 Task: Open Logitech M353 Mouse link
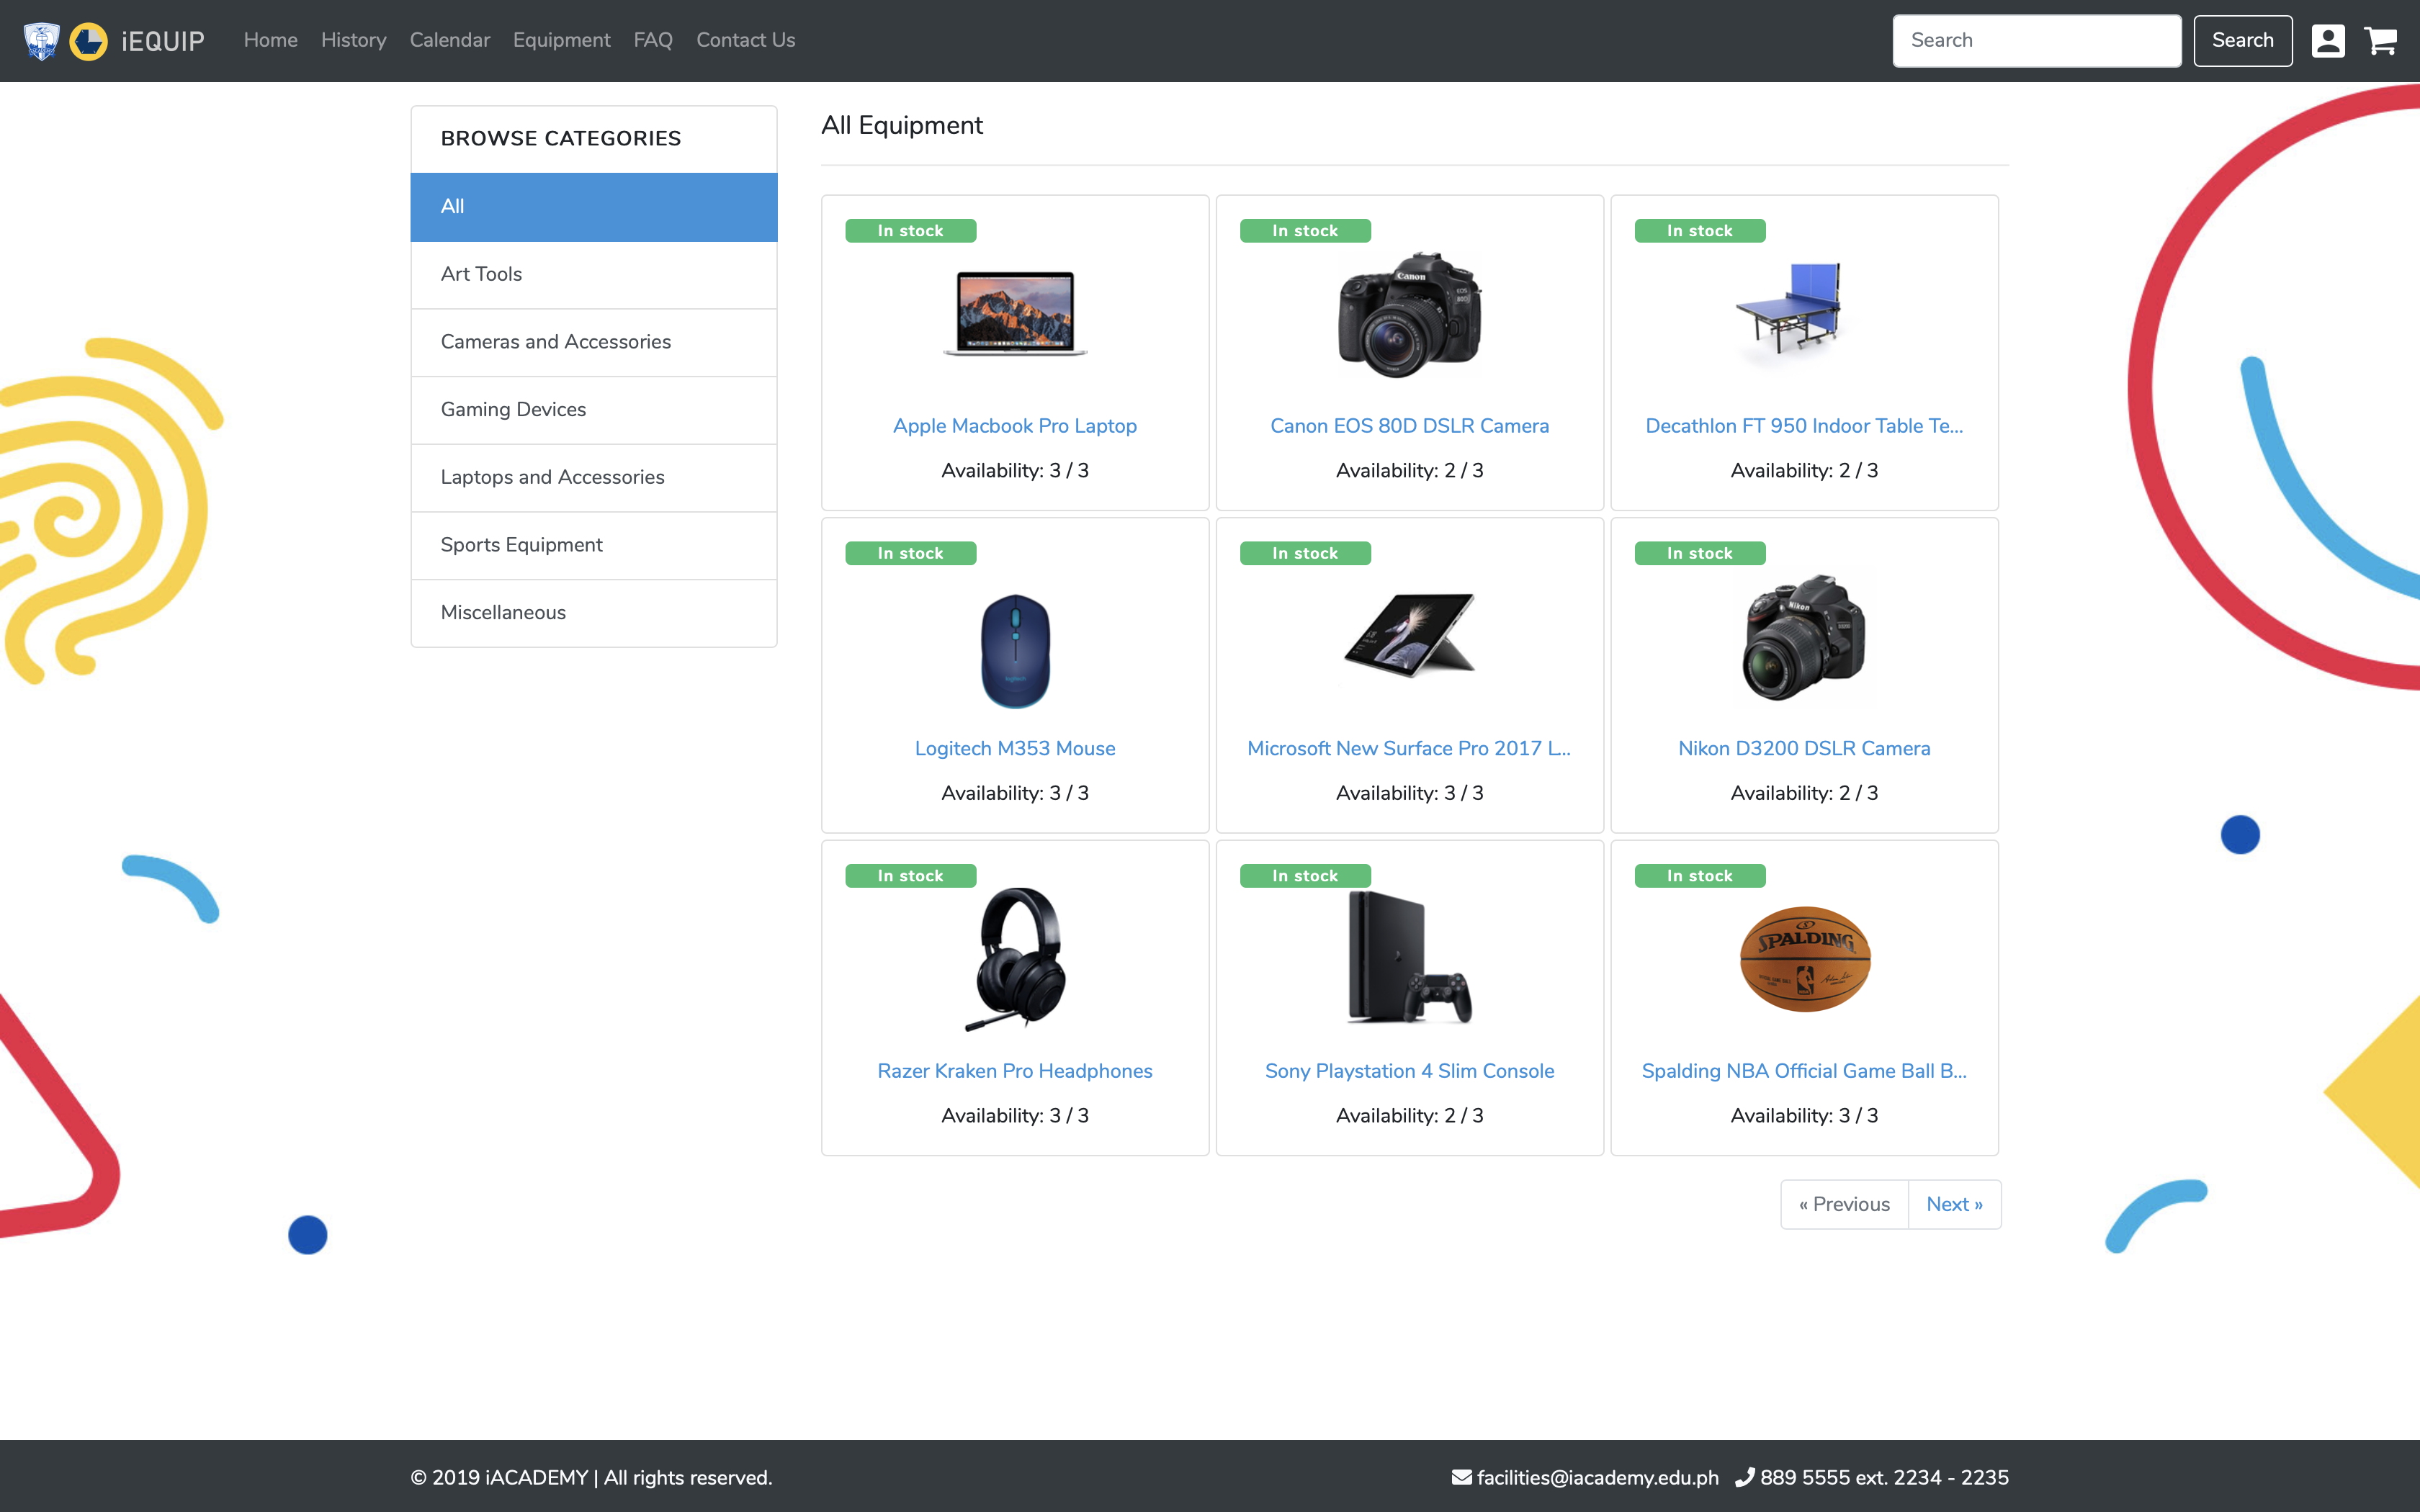pyautogui.click(x=1015, y=749)
